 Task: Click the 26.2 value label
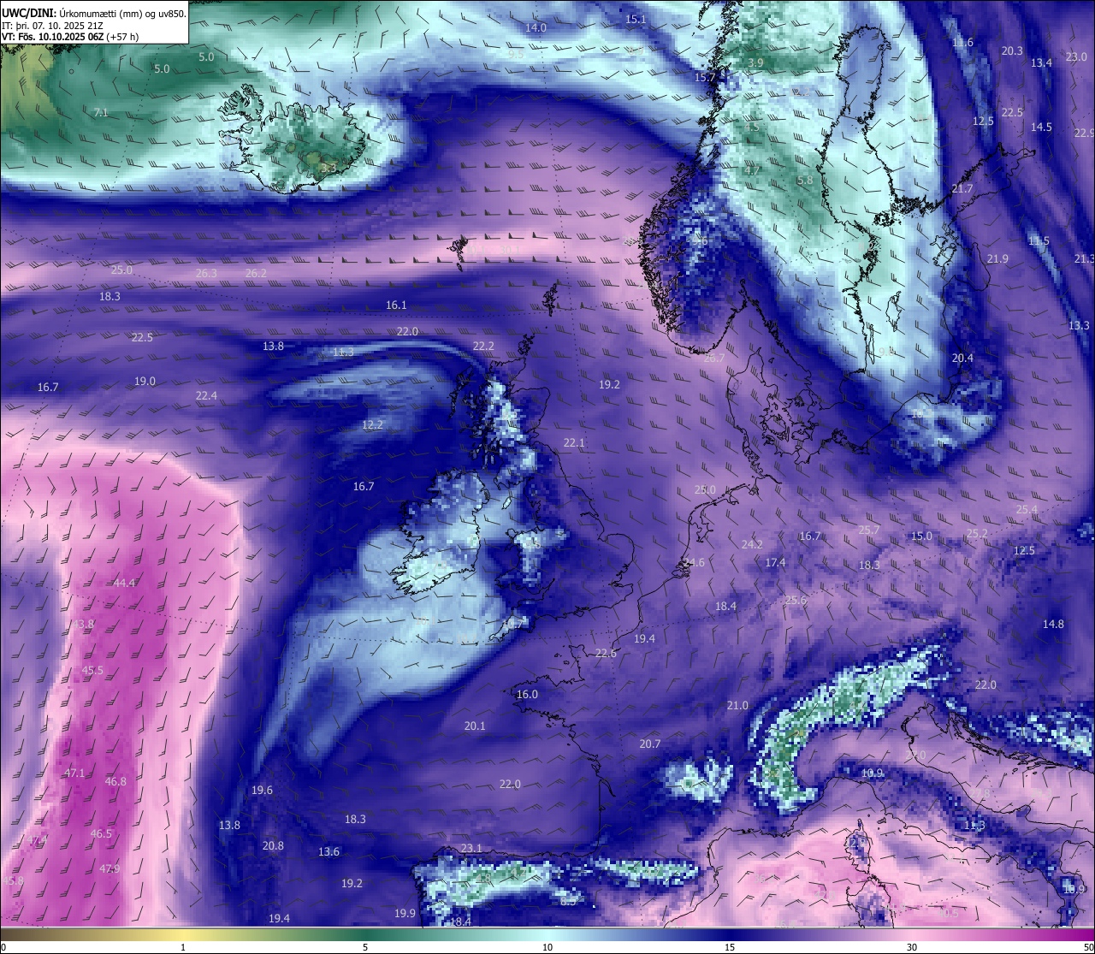[x=256, y=273]
